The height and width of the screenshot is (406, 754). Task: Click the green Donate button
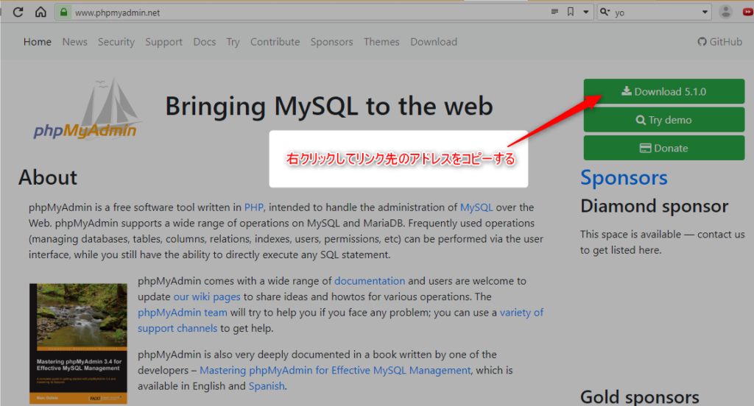pyautogui.click(x=663, y=148)
